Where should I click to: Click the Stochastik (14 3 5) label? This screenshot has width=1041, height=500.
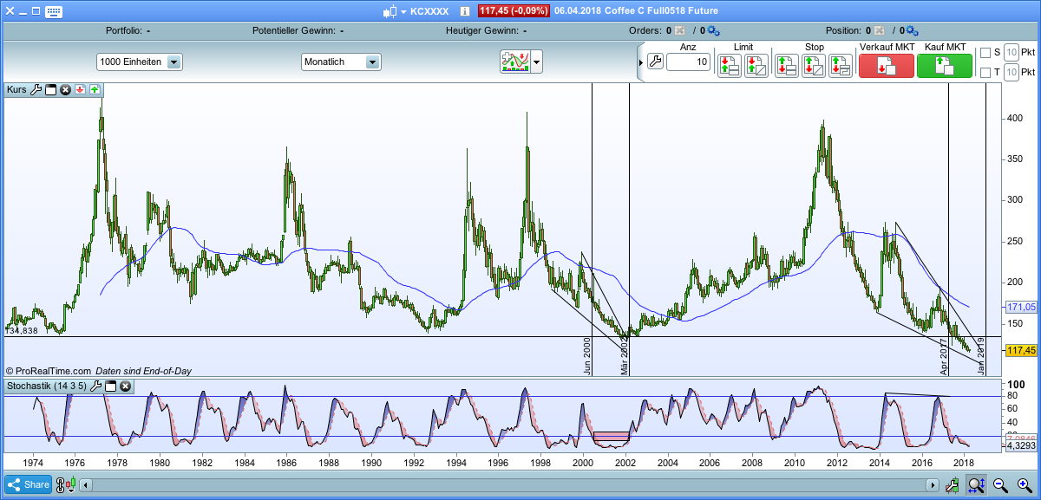47,386
